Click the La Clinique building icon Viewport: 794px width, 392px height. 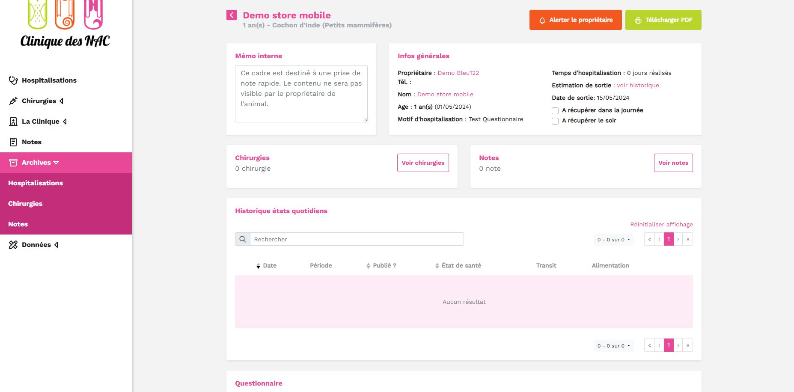point(13,122)
